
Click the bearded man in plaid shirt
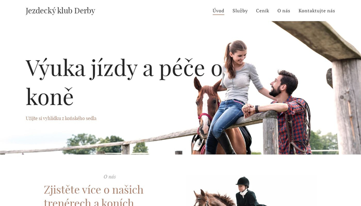[289, 110]
